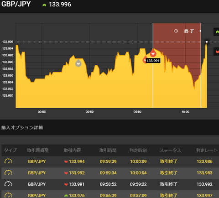Click the white current price dot on chart
The width and height of the screenshot is (219, 198).
click(x=207, y=42)
